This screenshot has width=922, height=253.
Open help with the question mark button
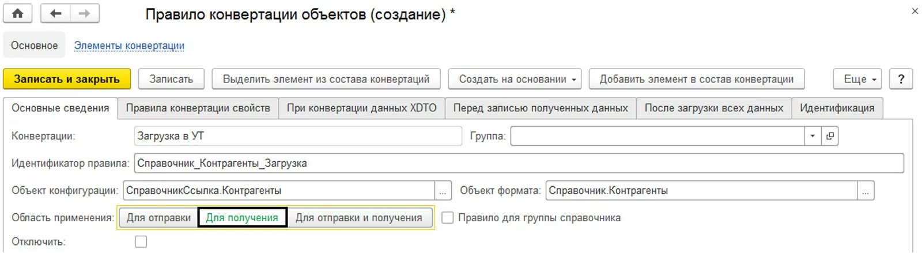coord(901,79)
